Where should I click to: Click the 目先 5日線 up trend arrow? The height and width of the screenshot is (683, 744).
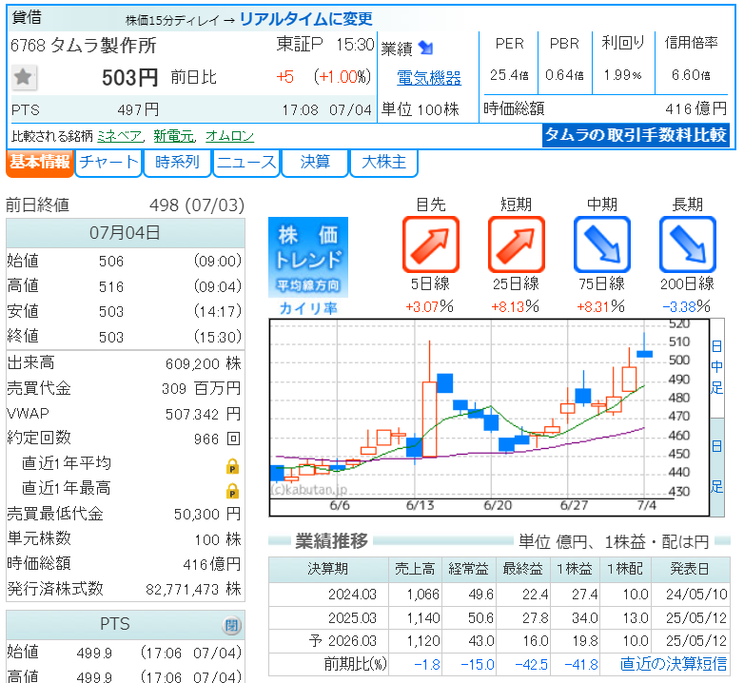431,244
